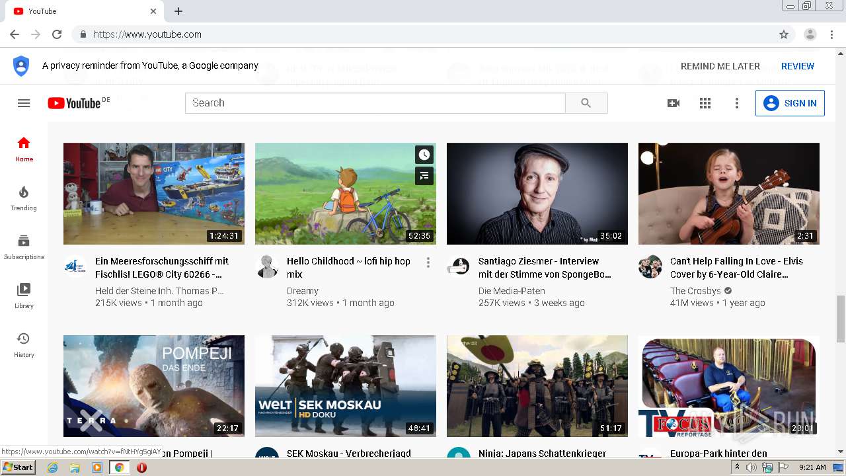Open title Can't Help Falling In Love

point(736,268)
